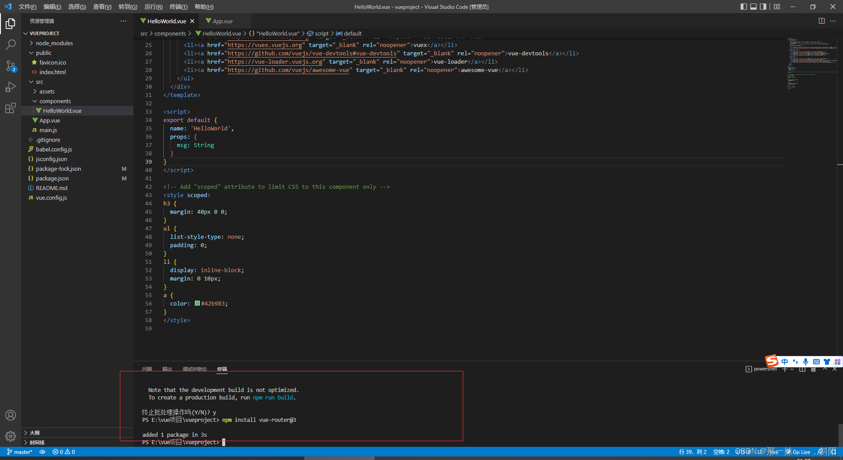Close the HelloWorld.vue editor tab
This screenshot has width=843, height=460.
pos(192,21)
